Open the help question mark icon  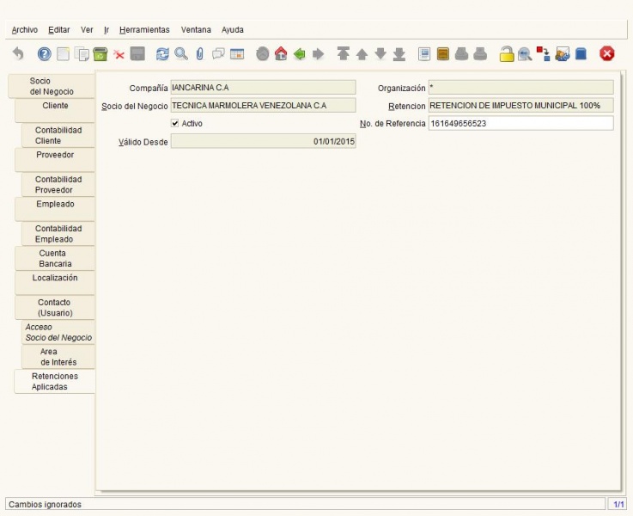click(45, 53)
